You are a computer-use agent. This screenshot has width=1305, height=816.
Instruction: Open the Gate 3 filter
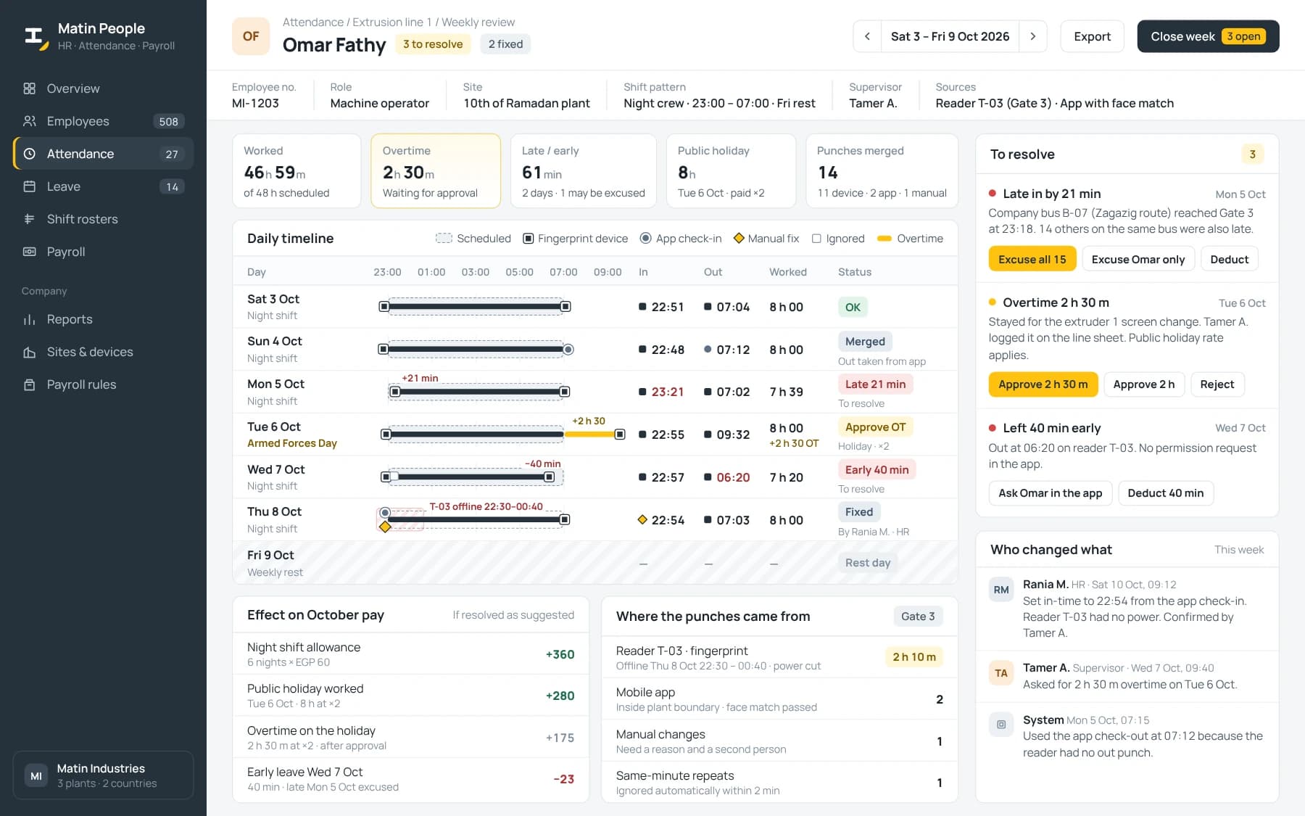point(918,617)
